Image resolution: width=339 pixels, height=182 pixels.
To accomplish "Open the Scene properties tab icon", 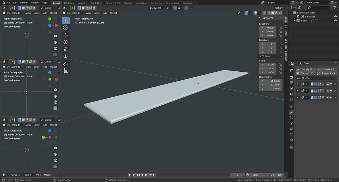I will (291, 94).
